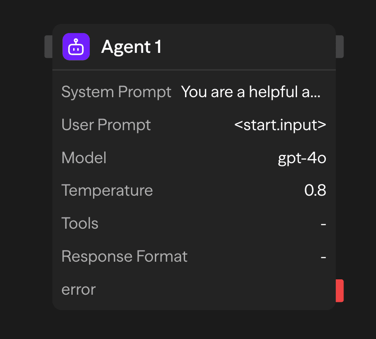The image size is (376, 339).
Task: Open the Agent 1 node header
Action: (194, 47)
